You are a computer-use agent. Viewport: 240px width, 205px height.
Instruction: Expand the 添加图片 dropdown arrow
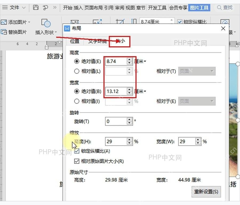29,22
